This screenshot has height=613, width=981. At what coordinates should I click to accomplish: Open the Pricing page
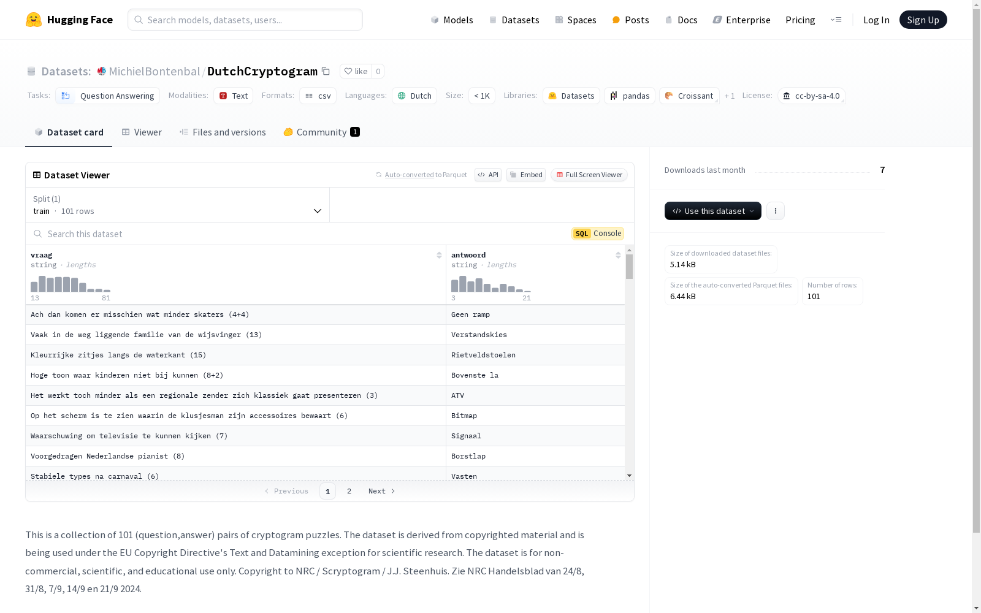click(x=800, y=20)
